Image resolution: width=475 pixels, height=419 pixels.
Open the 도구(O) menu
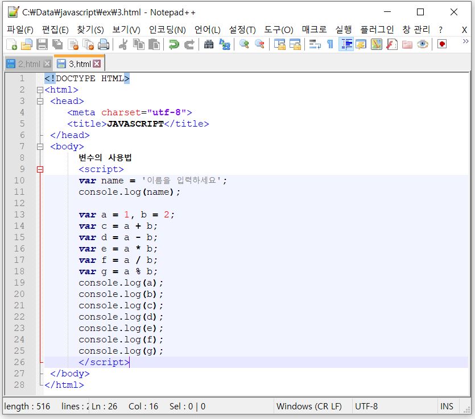279,30
